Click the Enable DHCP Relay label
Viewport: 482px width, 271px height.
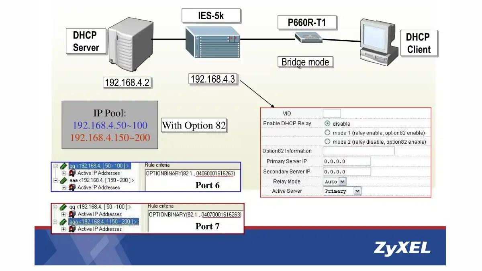287,123
